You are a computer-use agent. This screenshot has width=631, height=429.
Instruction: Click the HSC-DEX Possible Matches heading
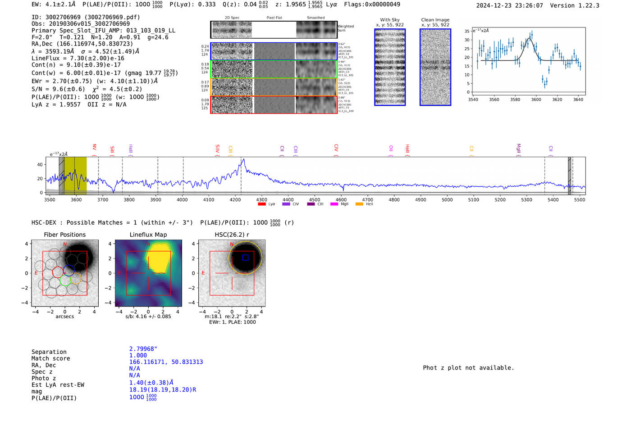[x=163, y=222]
